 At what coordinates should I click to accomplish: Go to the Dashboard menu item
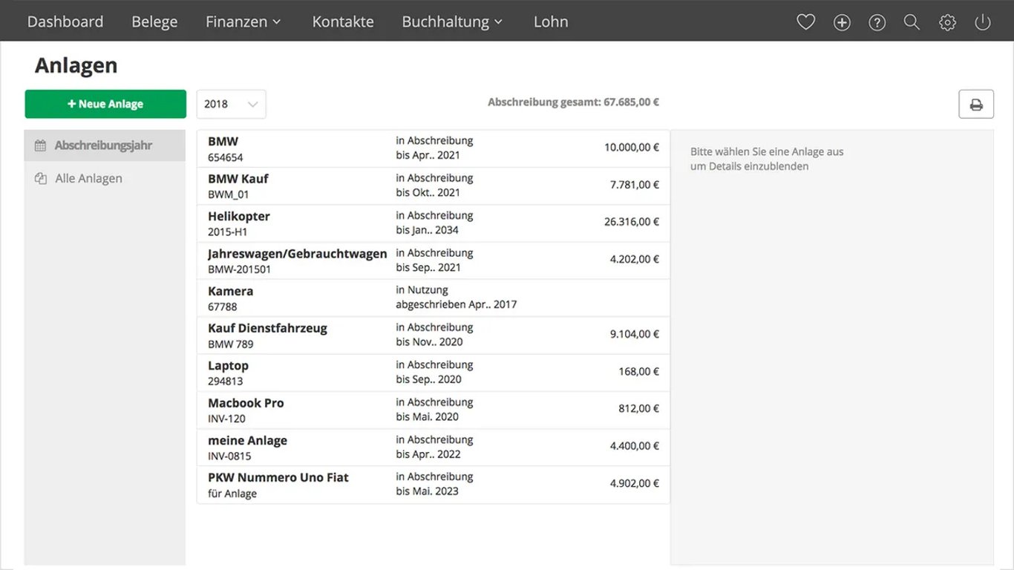pyautogui.click(x=65, y=22)
